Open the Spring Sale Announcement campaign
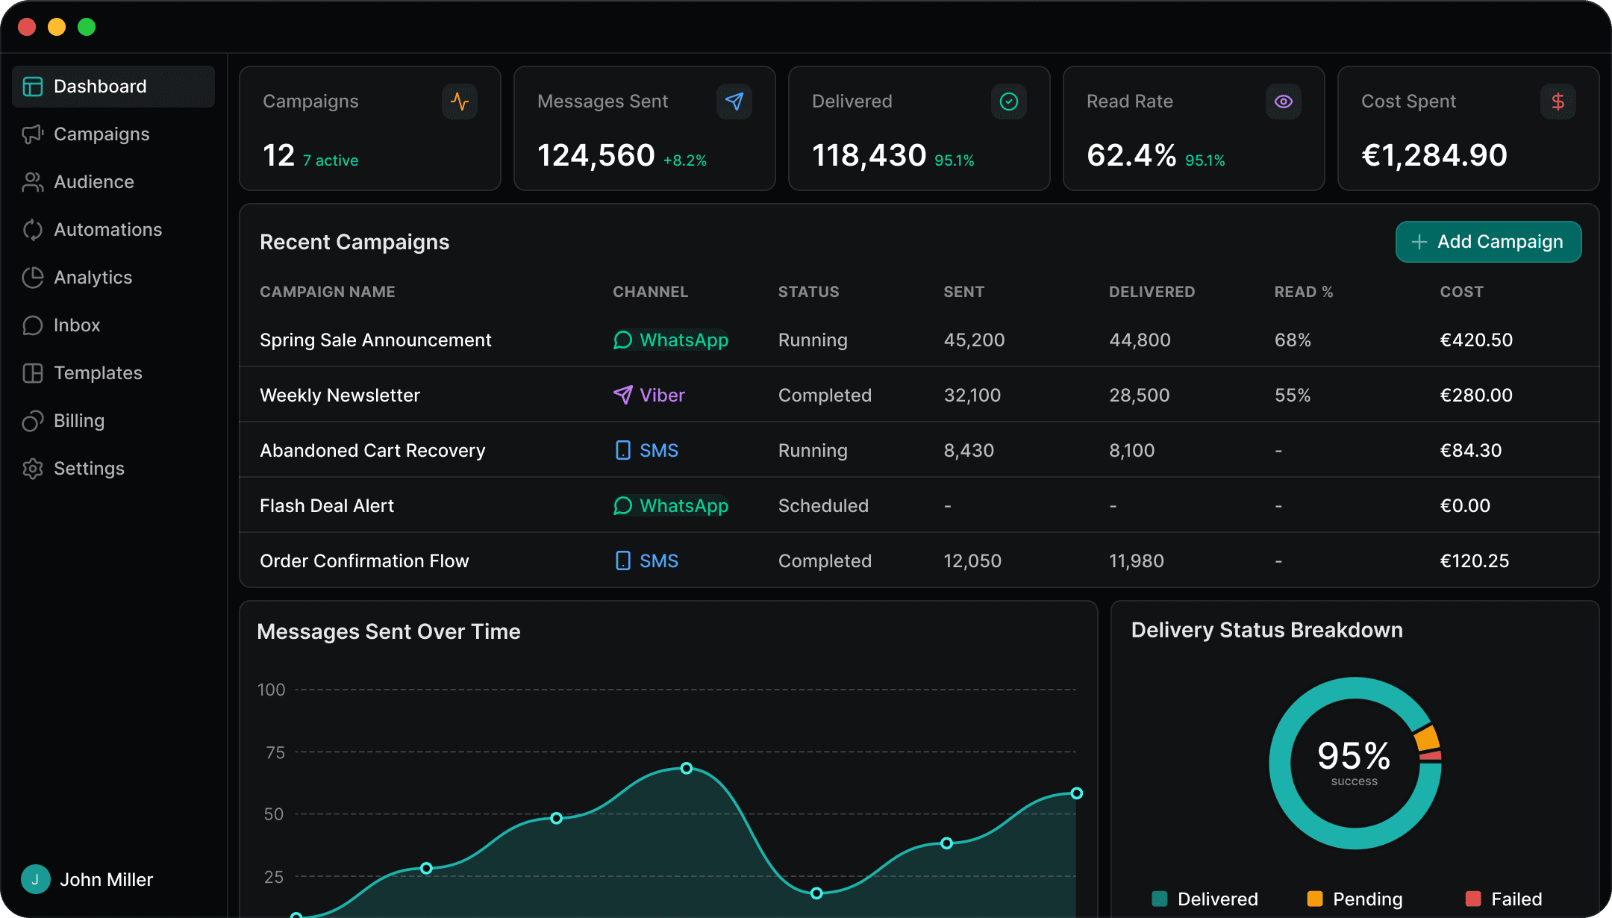 coord(375,340)
